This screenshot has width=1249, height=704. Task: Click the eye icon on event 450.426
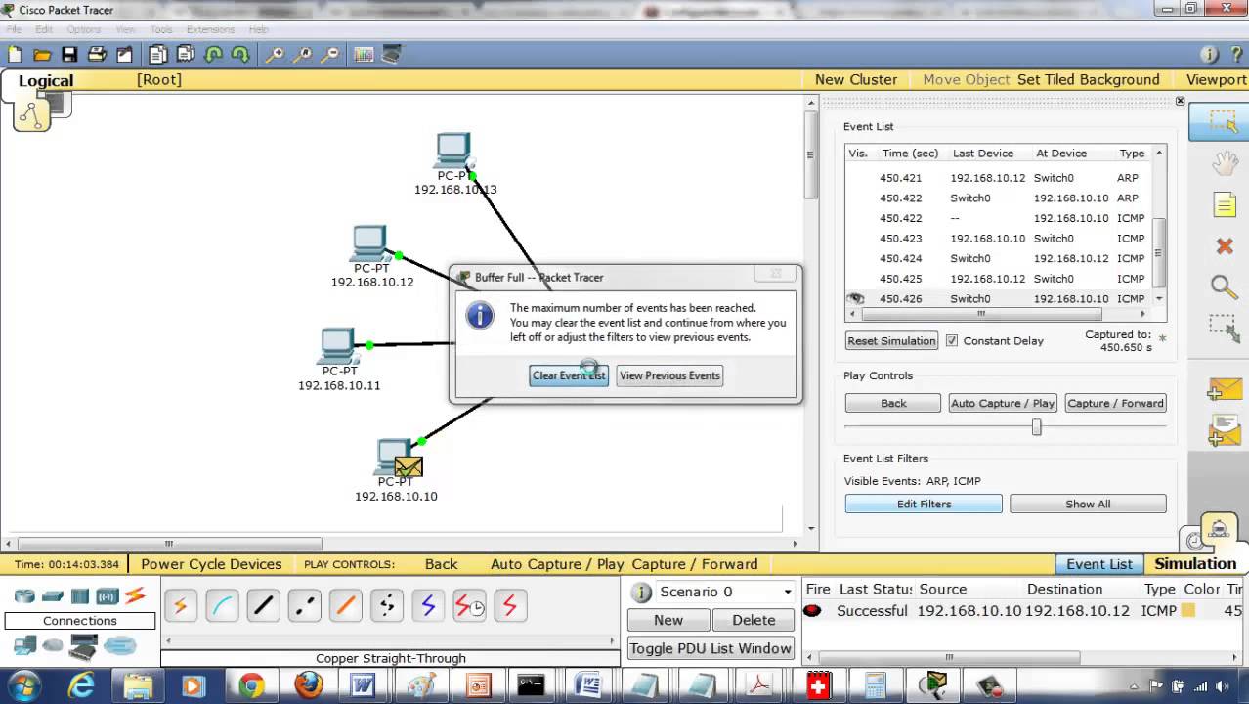coord(857,299)
